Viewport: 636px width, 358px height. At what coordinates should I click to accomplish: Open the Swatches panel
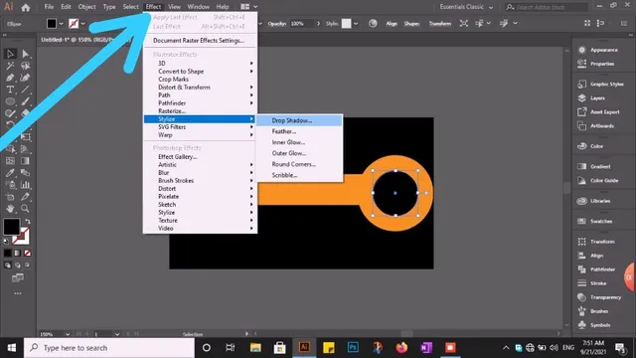(x=594, y=221)
